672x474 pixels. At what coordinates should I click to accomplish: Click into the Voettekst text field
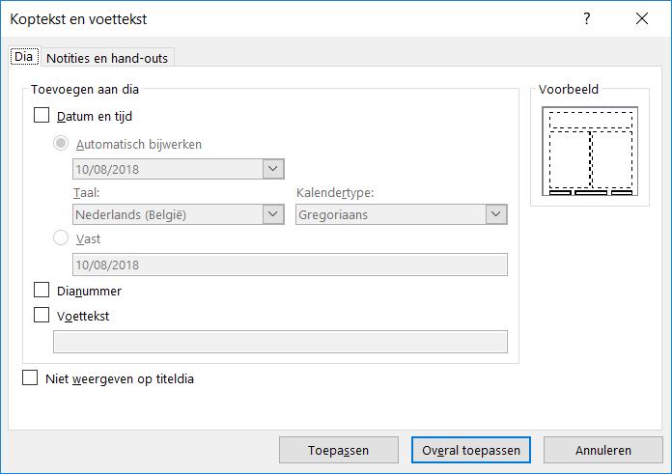point(280,341)
